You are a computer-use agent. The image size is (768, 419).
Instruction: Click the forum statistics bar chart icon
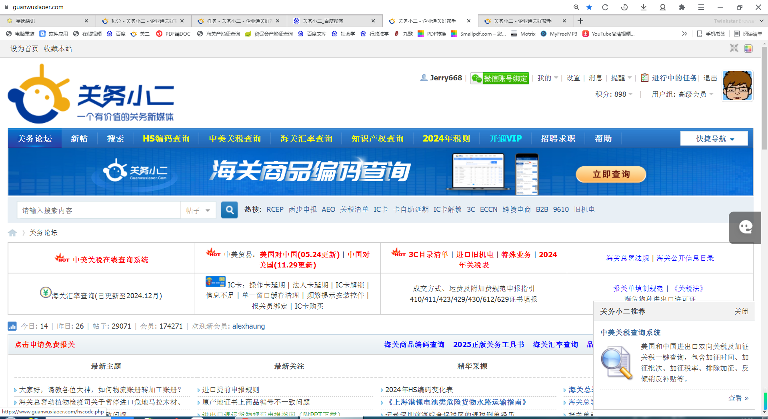pyautogui.click(x=12, y=326)
